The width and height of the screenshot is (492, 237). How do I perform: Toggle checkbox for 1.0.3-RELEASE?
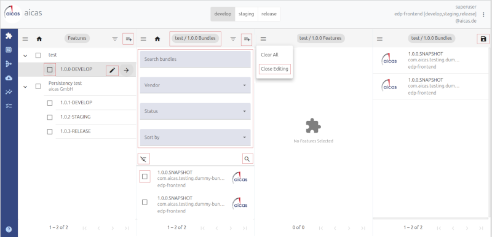[x=50, y=131]
